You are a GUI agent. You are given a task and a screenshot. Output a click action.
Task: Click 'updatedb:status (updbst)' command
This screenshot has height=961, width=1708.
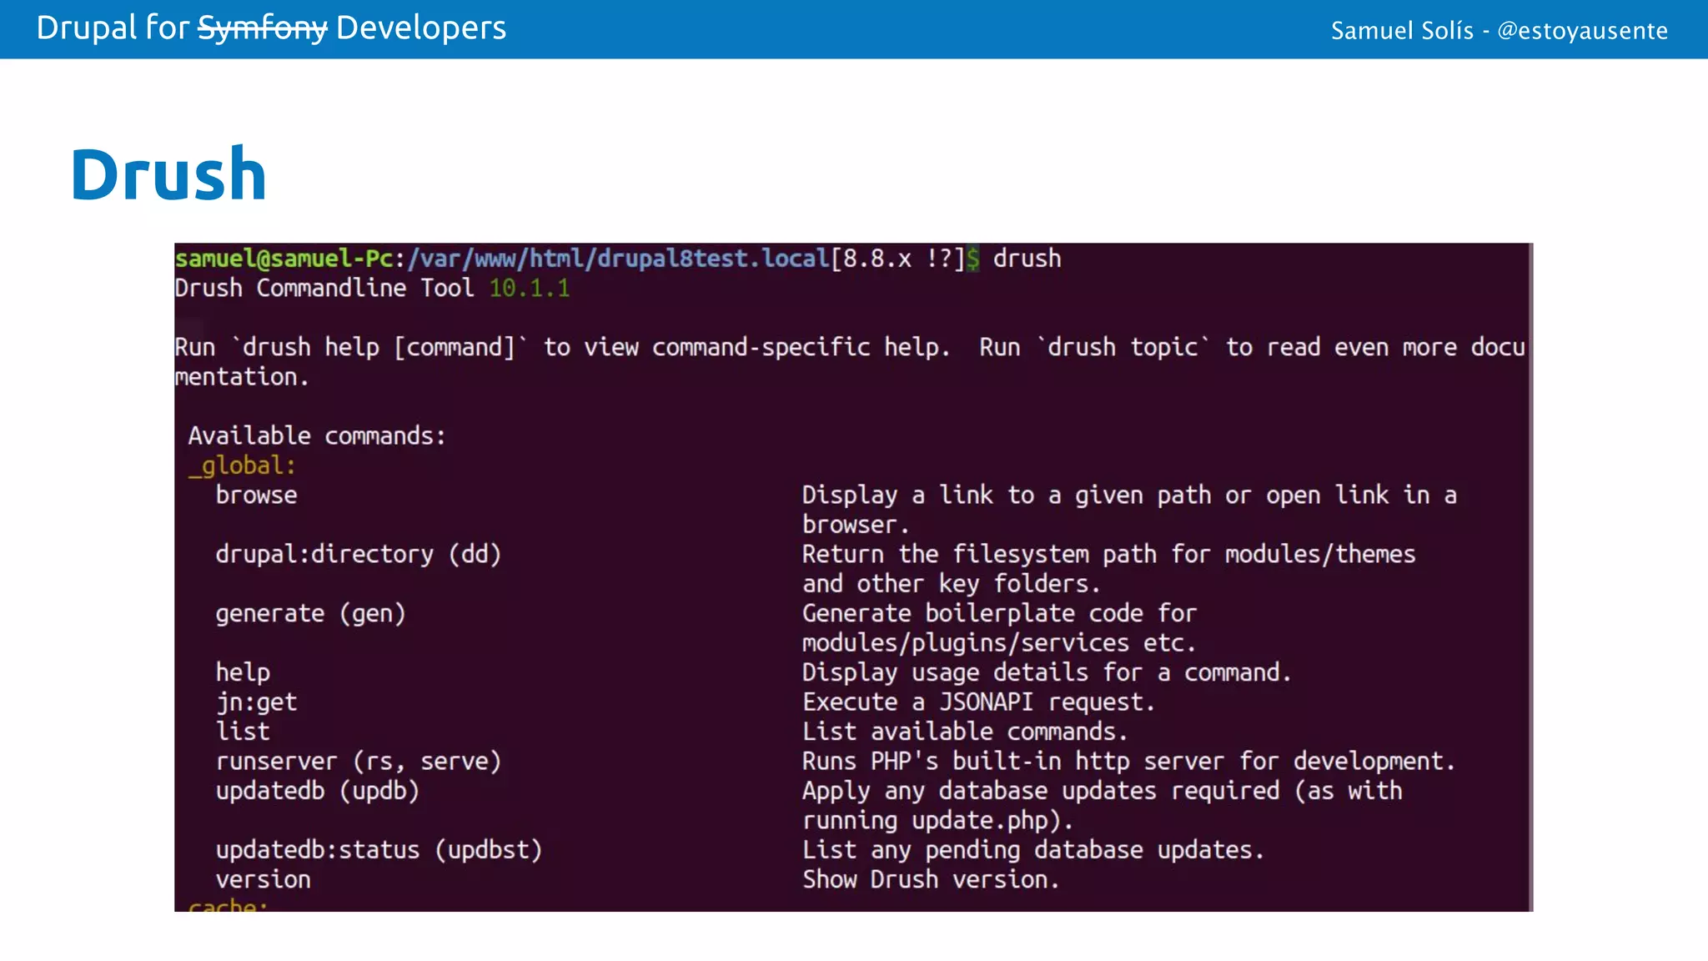pos(379,850)
